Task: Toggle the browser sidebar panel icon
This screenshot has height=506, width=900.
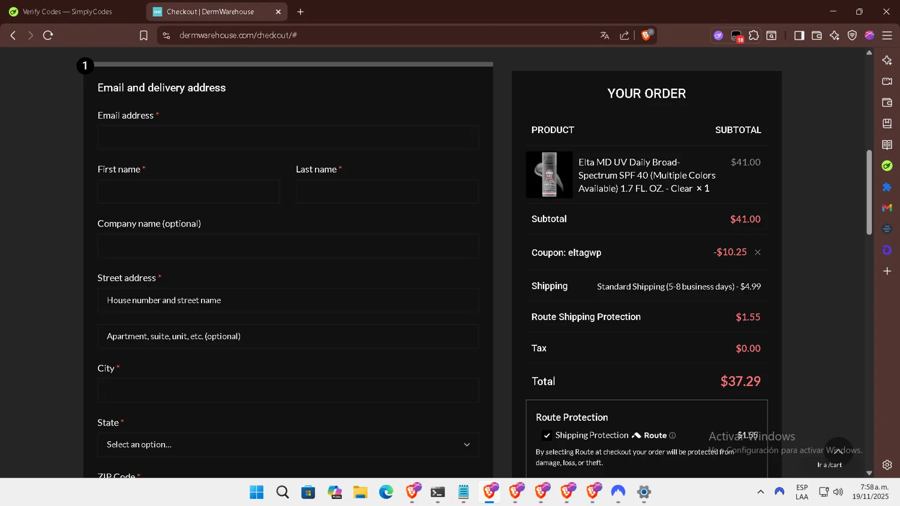Action: (799, 35)
